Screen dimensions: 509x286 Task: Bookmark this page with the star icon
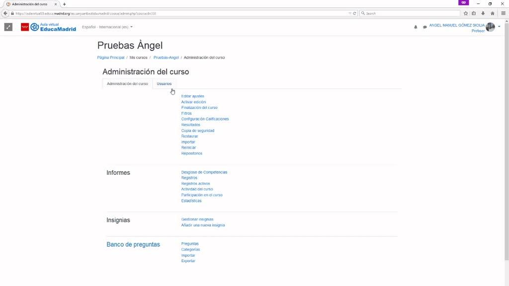(x=466, y=13)
